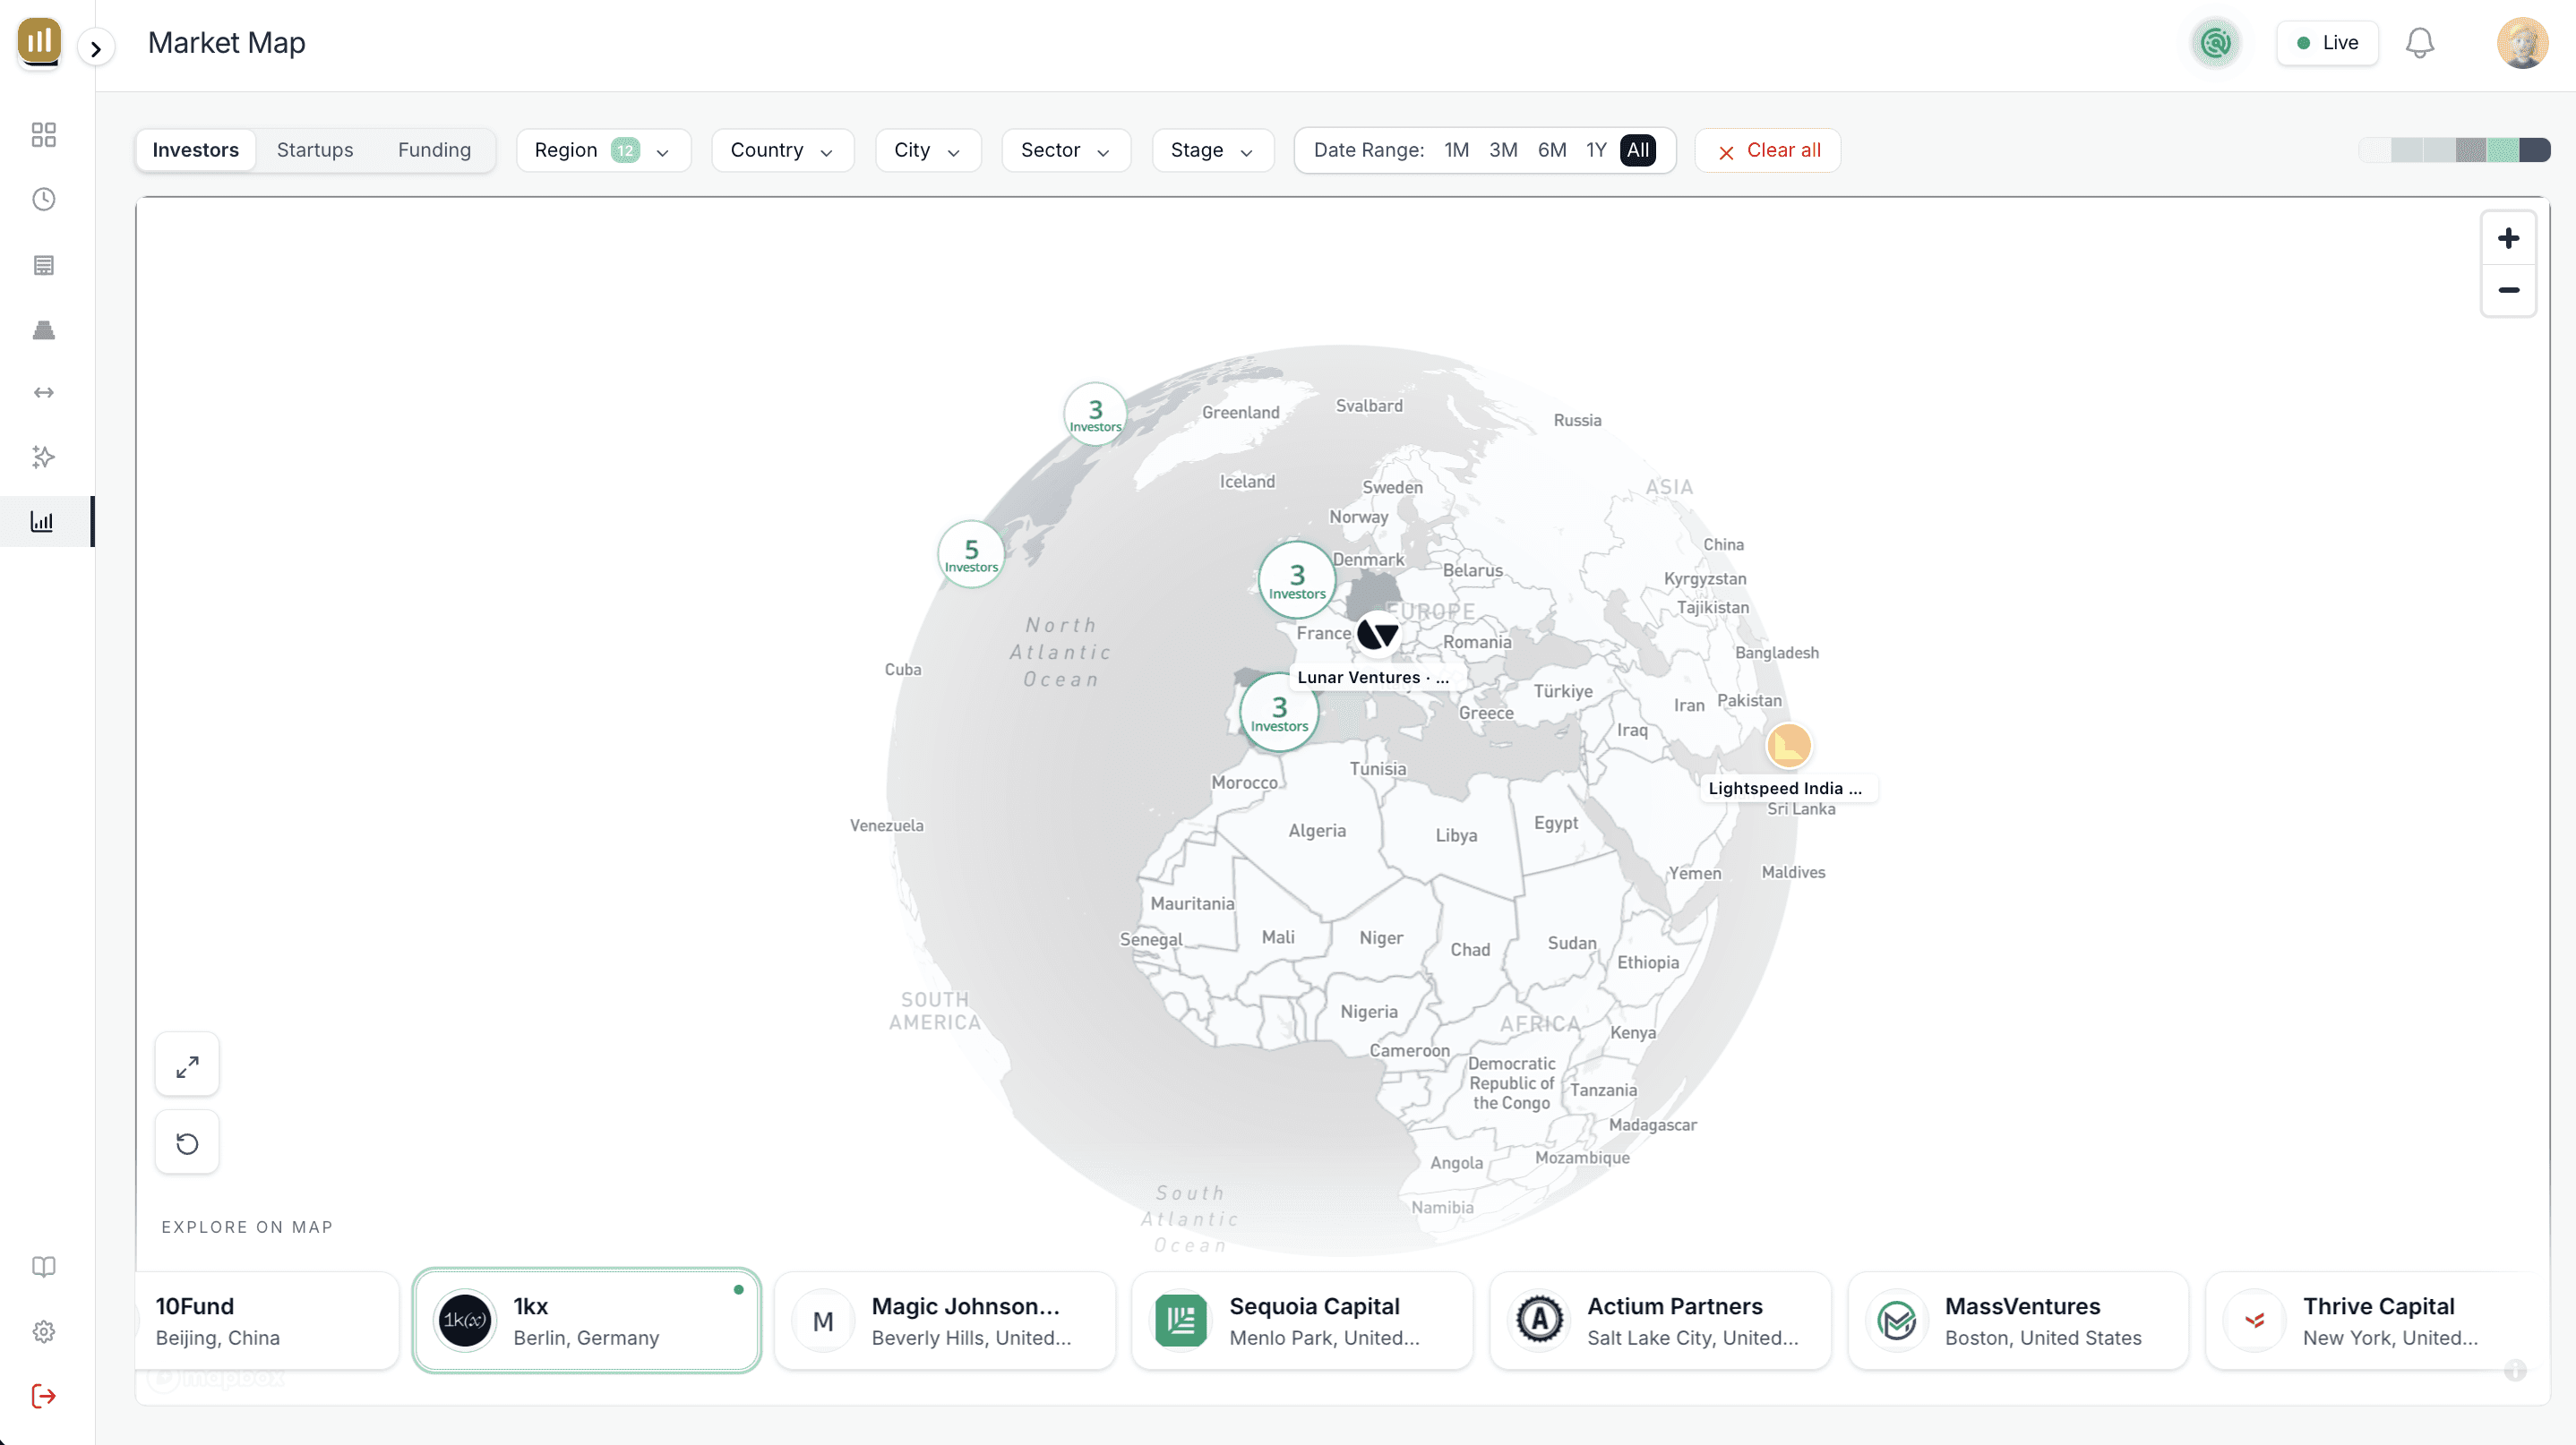Viewport: 2576px width, 1445px height.
Task: Open notifications bell icon
Action: 2419,43
